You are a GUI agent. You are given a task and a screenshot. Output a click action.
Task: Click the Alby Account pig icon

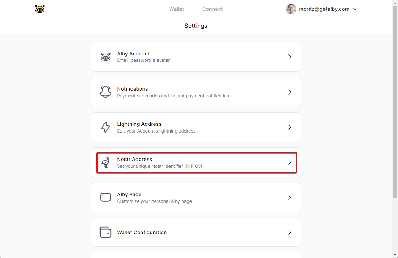[x=106, y=57]
